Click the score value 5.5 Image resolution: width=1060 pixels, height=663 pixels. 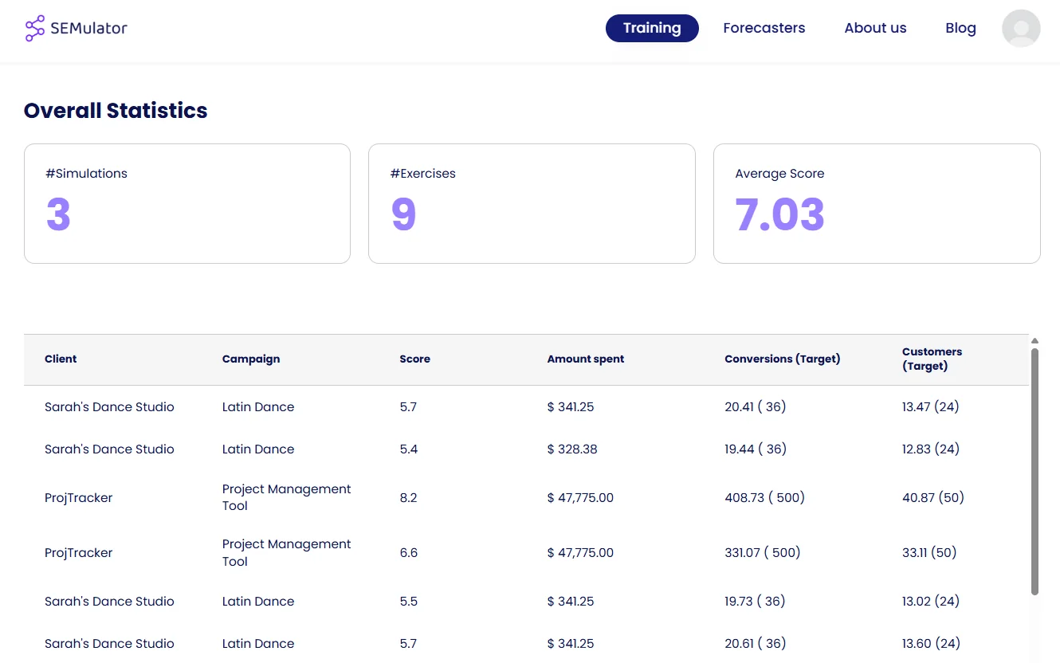(x=408, y=602)
